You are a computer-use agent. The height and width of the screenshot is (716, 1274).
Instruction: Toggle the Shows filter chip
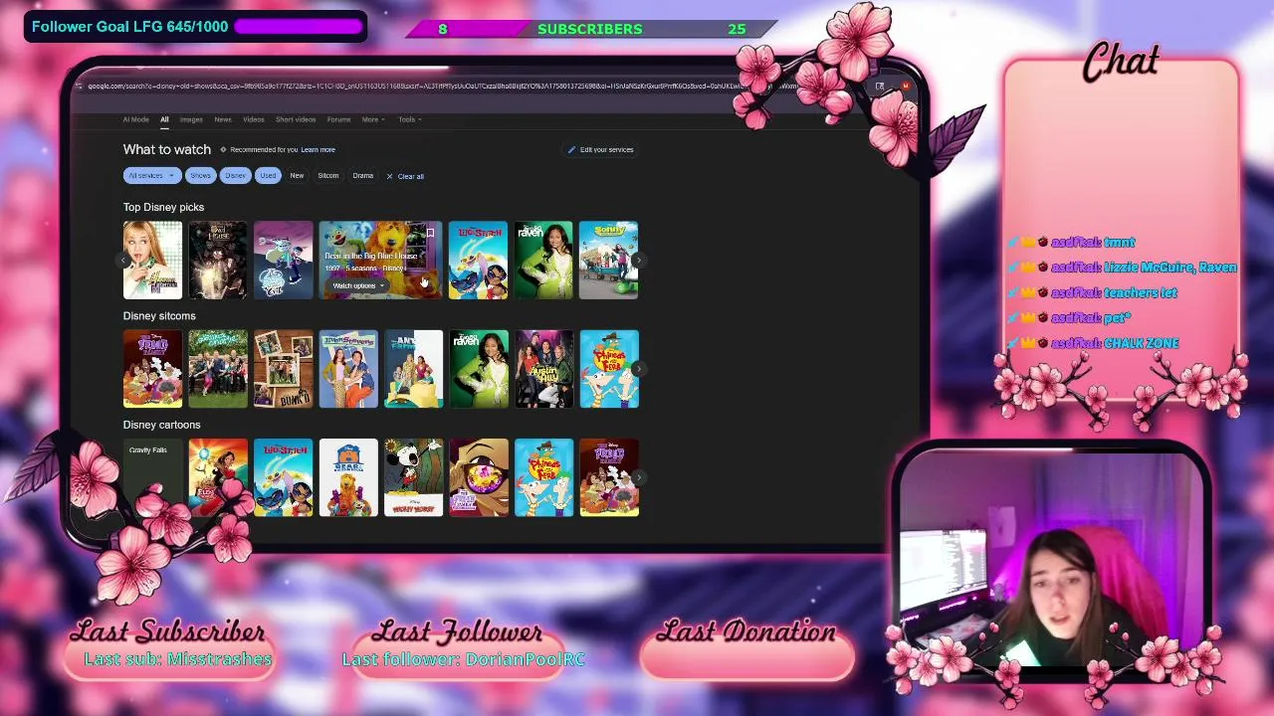(200, 176)
